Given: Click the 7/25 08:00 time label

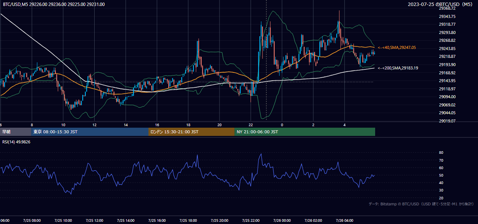Looking at the screenshot, I should pos(31,221).
